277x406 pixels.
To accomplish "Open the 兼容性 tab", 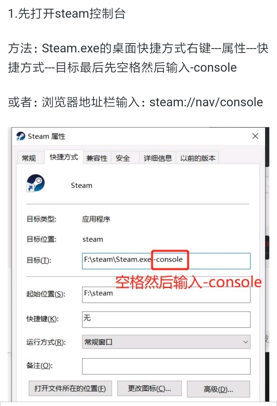I will tap(97, 158).
